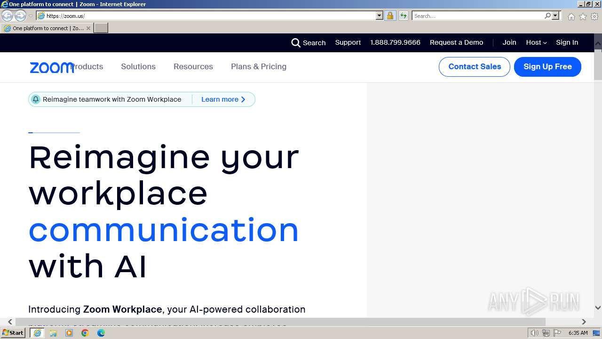Expand the Host dropdown menu
Image resolution: width=602 pixels, height=339 pixels.
(x=536, y=42)
